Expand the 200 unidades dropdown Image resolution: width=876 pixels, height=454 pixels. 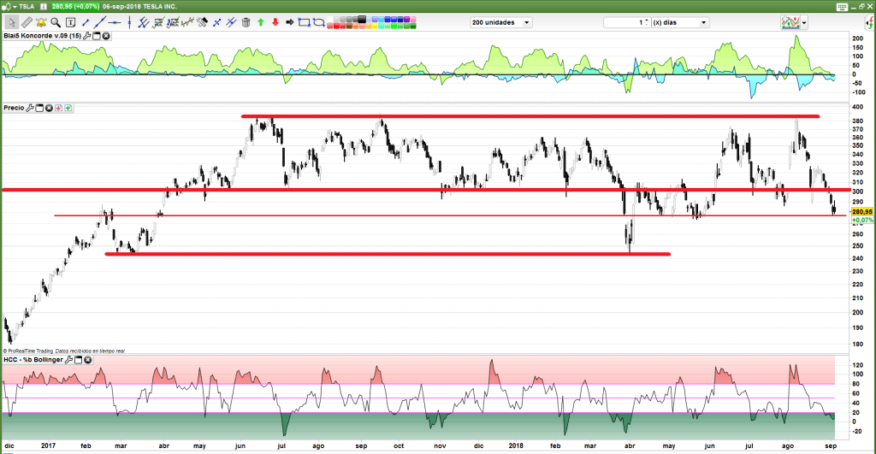point(526,22)
